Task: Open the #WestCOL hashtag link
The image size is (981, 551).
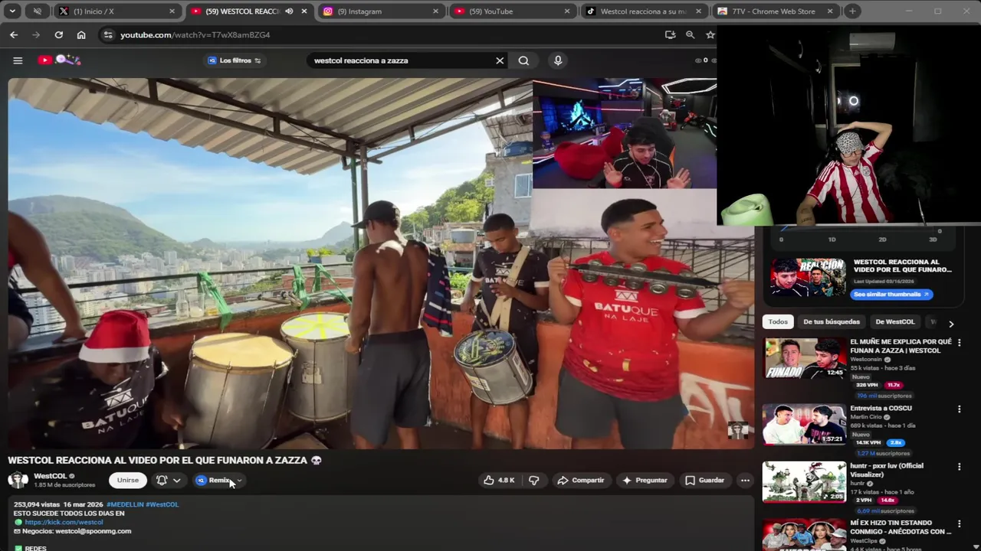Action: 162,504
